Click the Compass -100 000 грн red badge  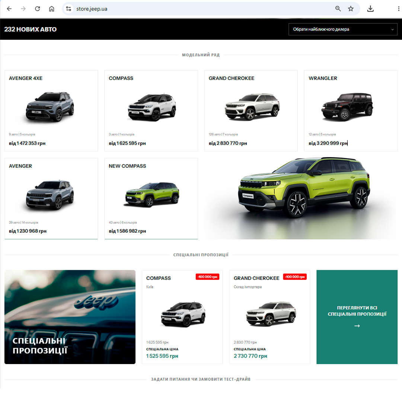pos(207,277)
